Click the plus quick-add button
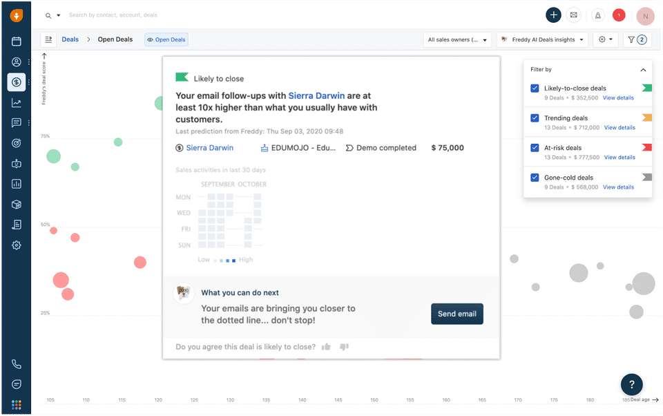The width and height of the screenshot is (663, 416). click(553, 15)
